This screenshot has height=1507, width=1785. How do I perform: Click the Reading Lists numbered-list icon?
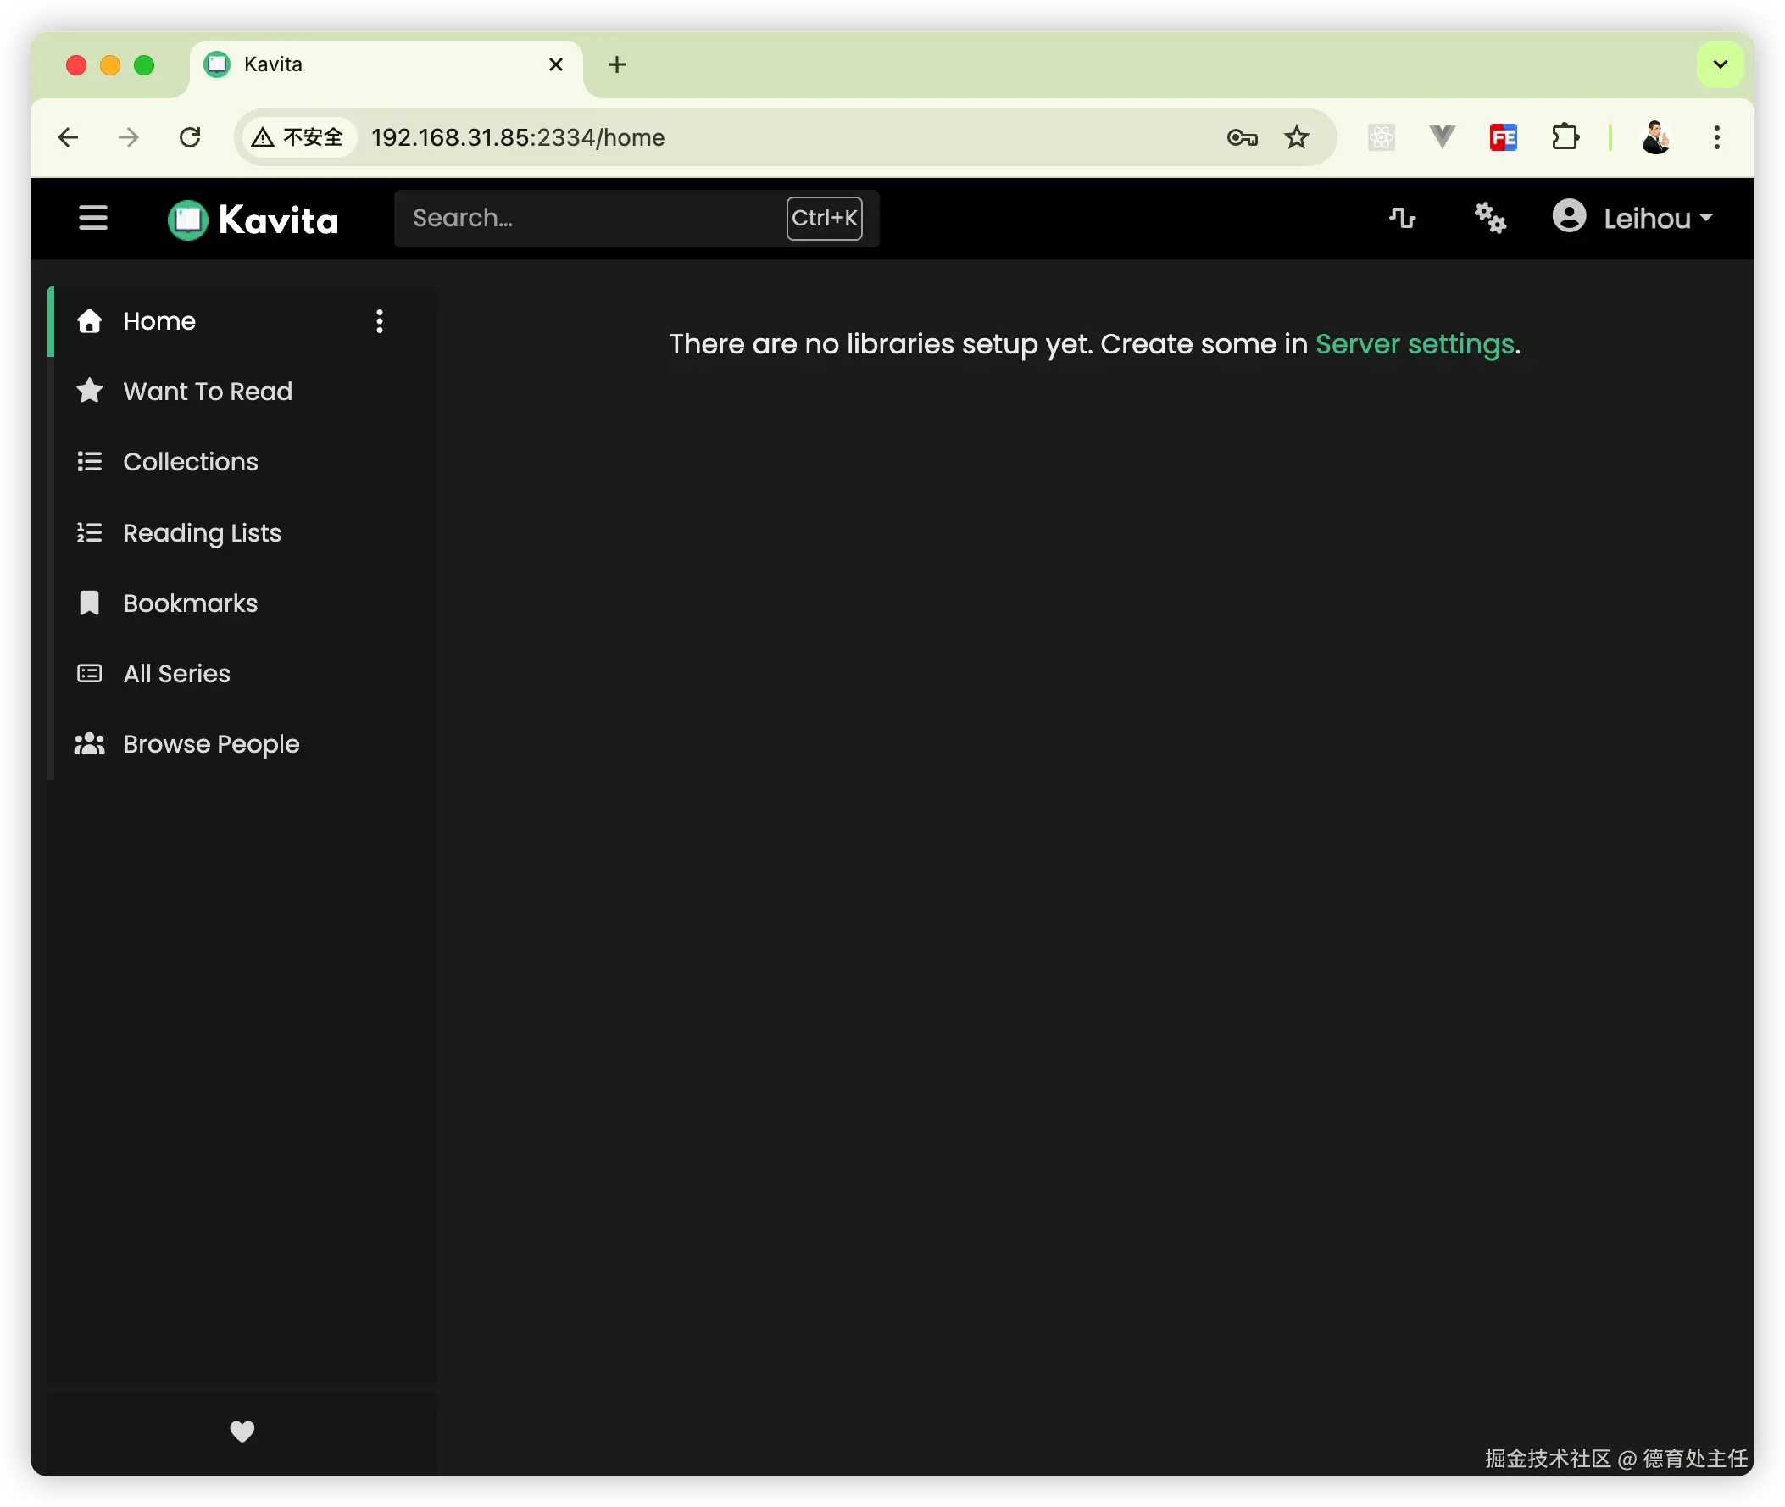(x=90, y=533)
